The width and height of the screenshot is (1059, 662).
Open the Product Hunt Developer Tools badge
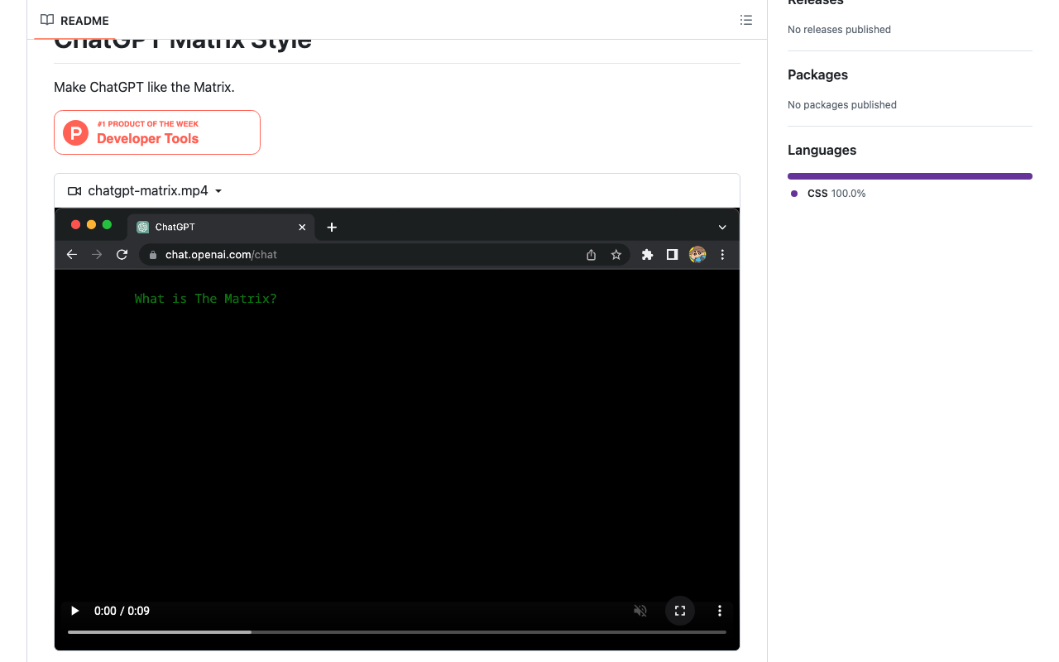point(157,132)
